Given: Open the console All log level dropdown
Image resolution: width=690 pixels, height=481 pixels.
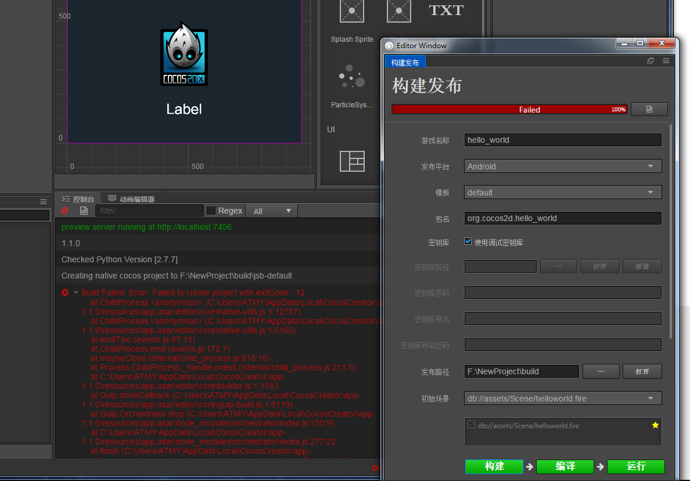Looking at the screenshot, I should pyautogui.click(x=272, y=211).
